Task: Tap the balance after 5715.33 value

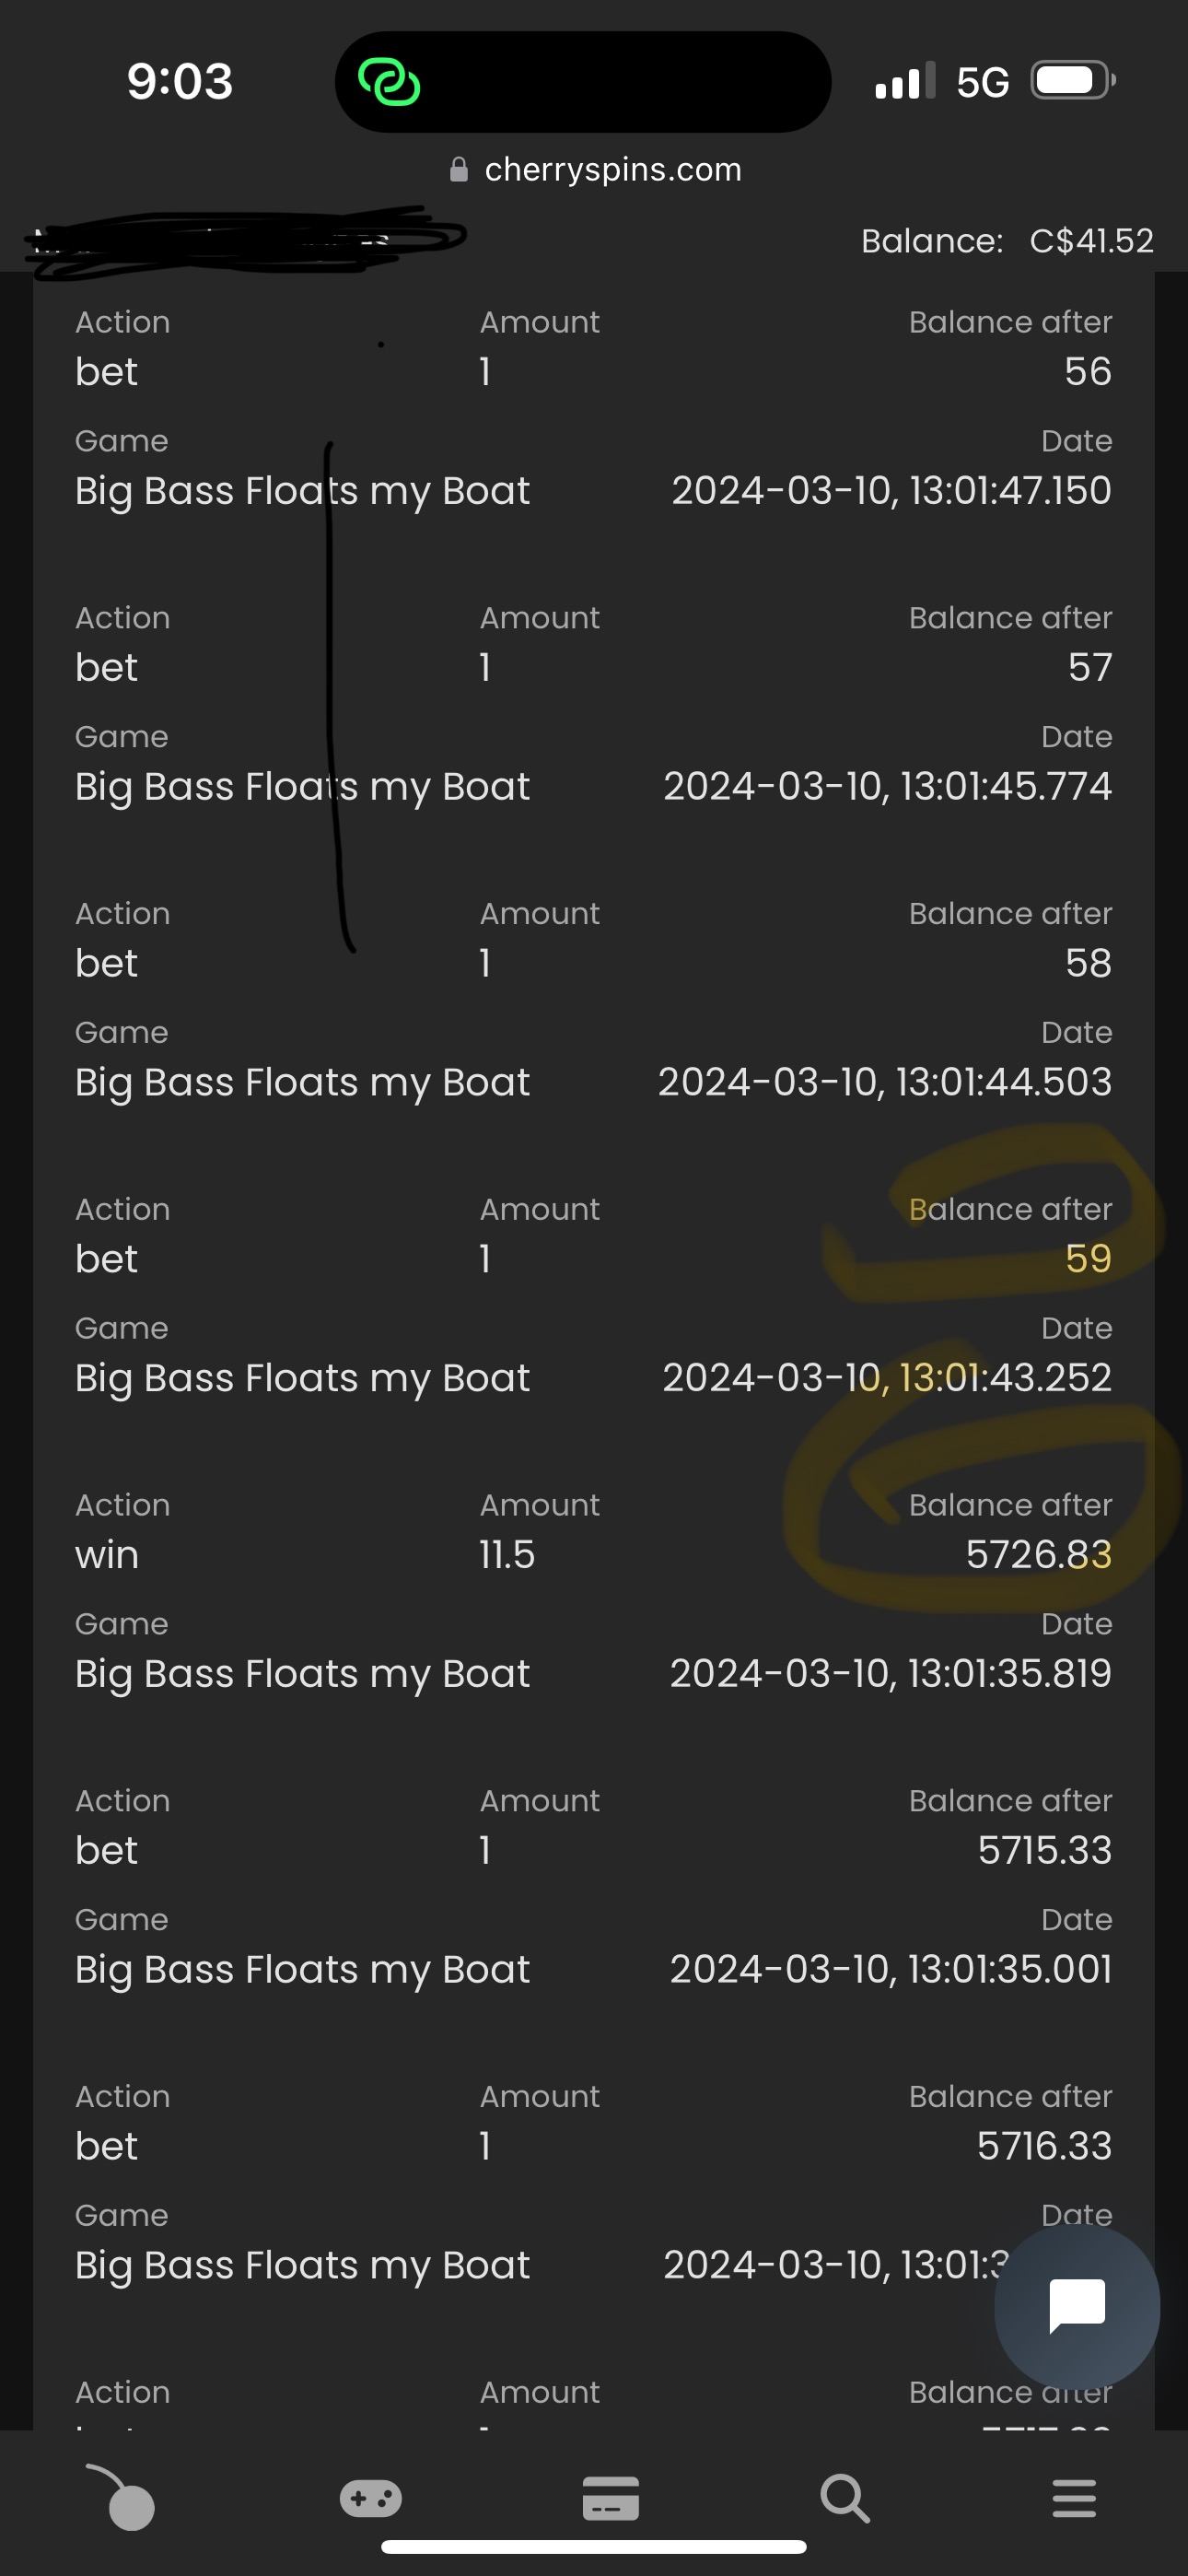Action: coord(1044,1851)
